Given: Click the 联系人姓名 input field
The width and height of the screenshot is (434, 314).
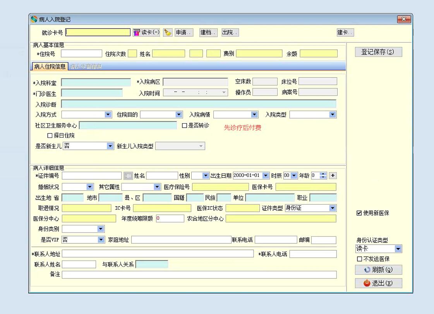Looking at the screenshot, I should [79, 264].
